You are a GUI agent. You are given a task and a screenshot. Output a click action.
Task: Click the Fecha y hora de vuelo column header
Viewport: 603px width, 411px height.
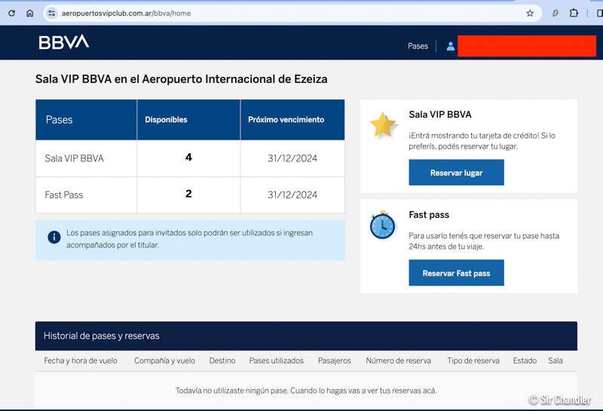tap(81, 360)
